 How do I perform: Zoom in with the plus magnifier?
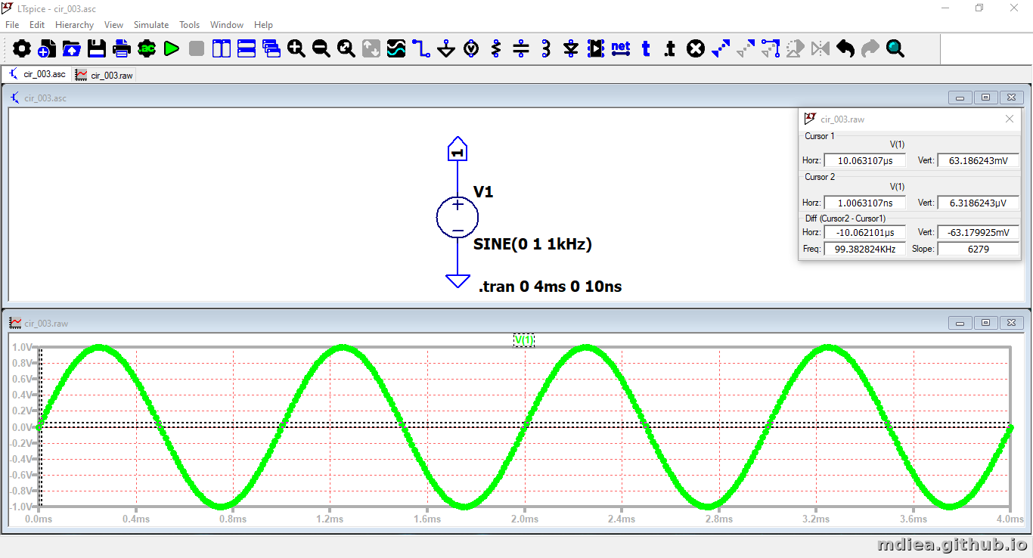click(296, 49)
